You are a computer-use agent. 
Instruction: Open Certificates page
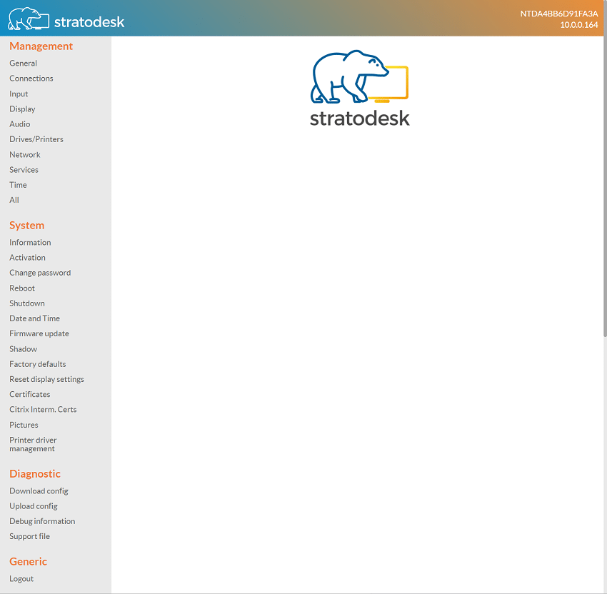tap(30, 394)
